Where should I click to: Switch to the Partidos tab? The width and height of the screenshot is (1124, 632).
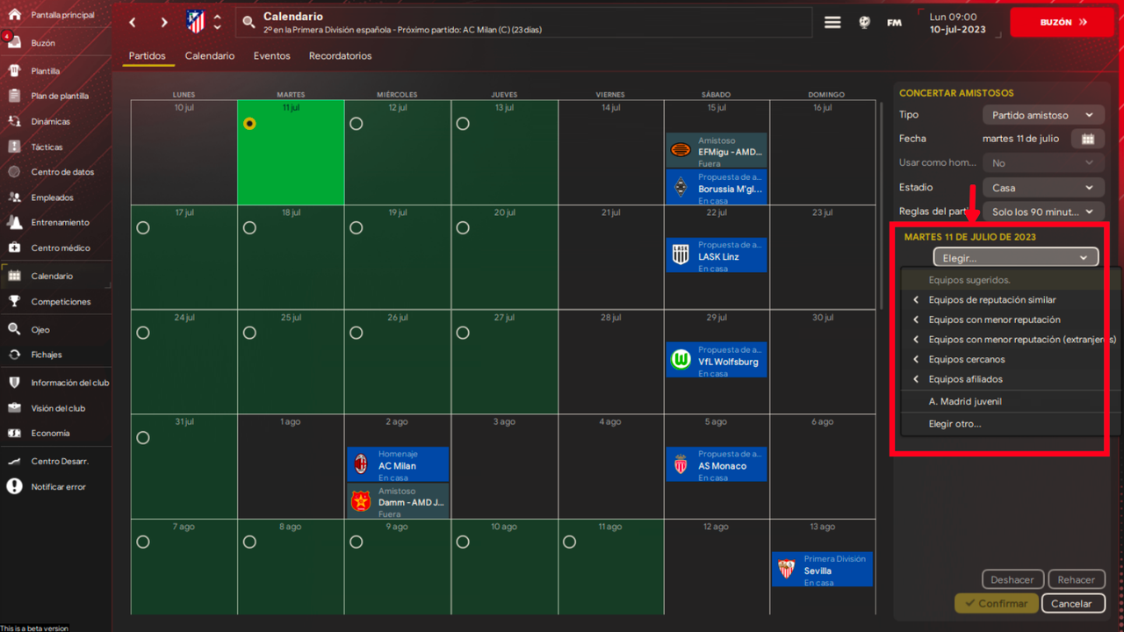coord(147,56)
